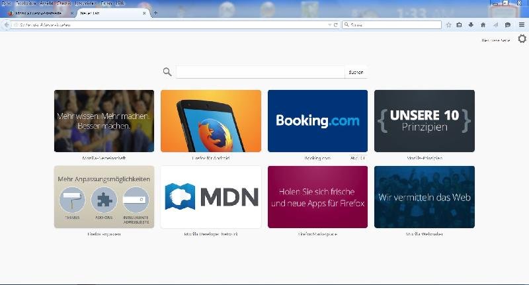Click the paper plane share icon
Viewport: 529px width, 285px height.
495,25
